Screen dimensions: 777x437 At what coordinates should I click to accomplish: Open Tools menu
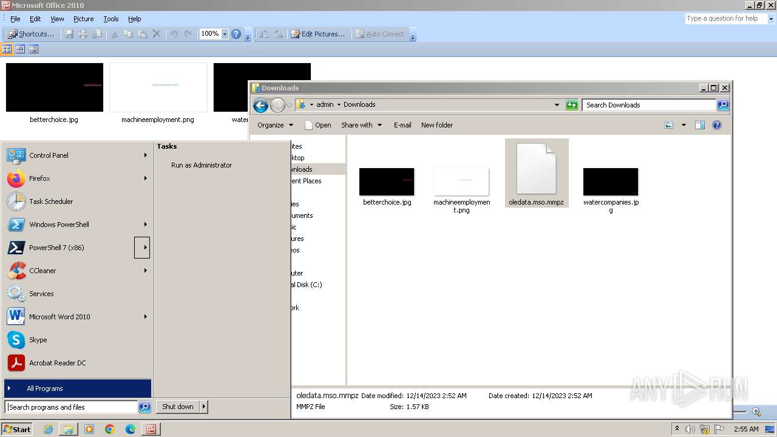(111, 19)
